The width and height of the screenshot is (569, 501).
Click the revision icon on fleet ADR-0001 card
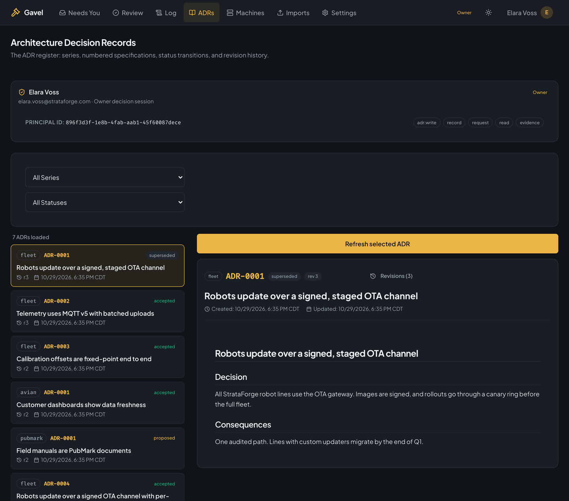point(19,277)
